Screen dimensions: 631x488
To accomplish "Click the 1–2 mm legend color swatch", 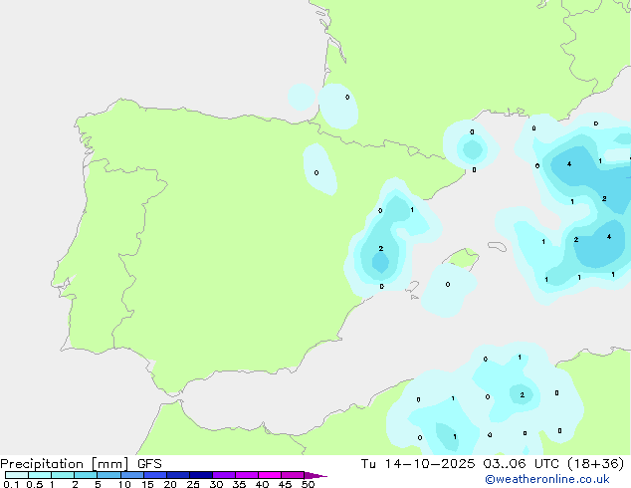I will pos(63,475).
